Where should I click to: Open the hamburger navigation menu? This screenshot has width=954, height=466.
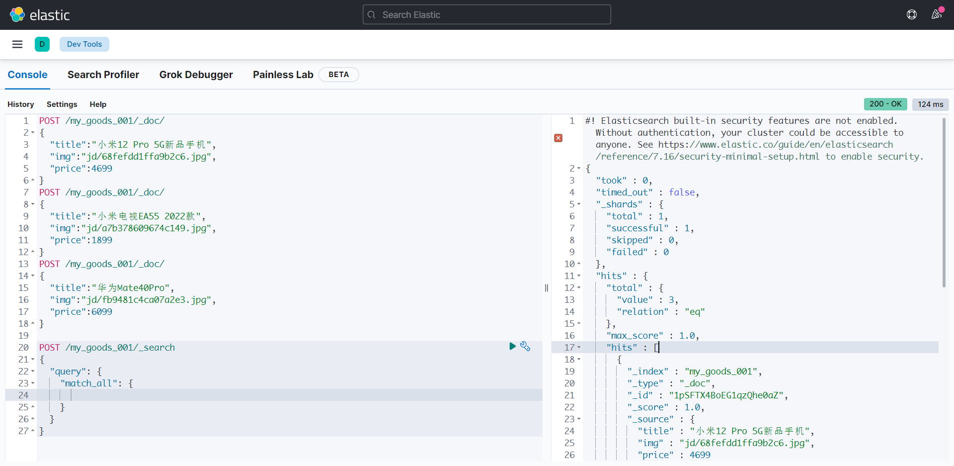pos(17,44)
